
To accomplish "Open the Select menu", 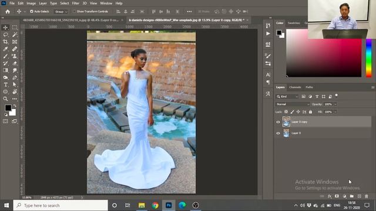I will [x=64, y=4].
